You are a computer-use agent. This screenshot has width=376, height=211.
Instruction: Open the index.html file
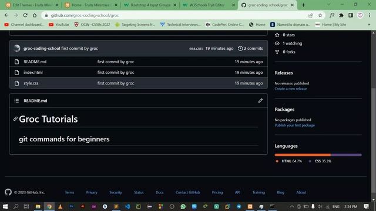[33, 73]
